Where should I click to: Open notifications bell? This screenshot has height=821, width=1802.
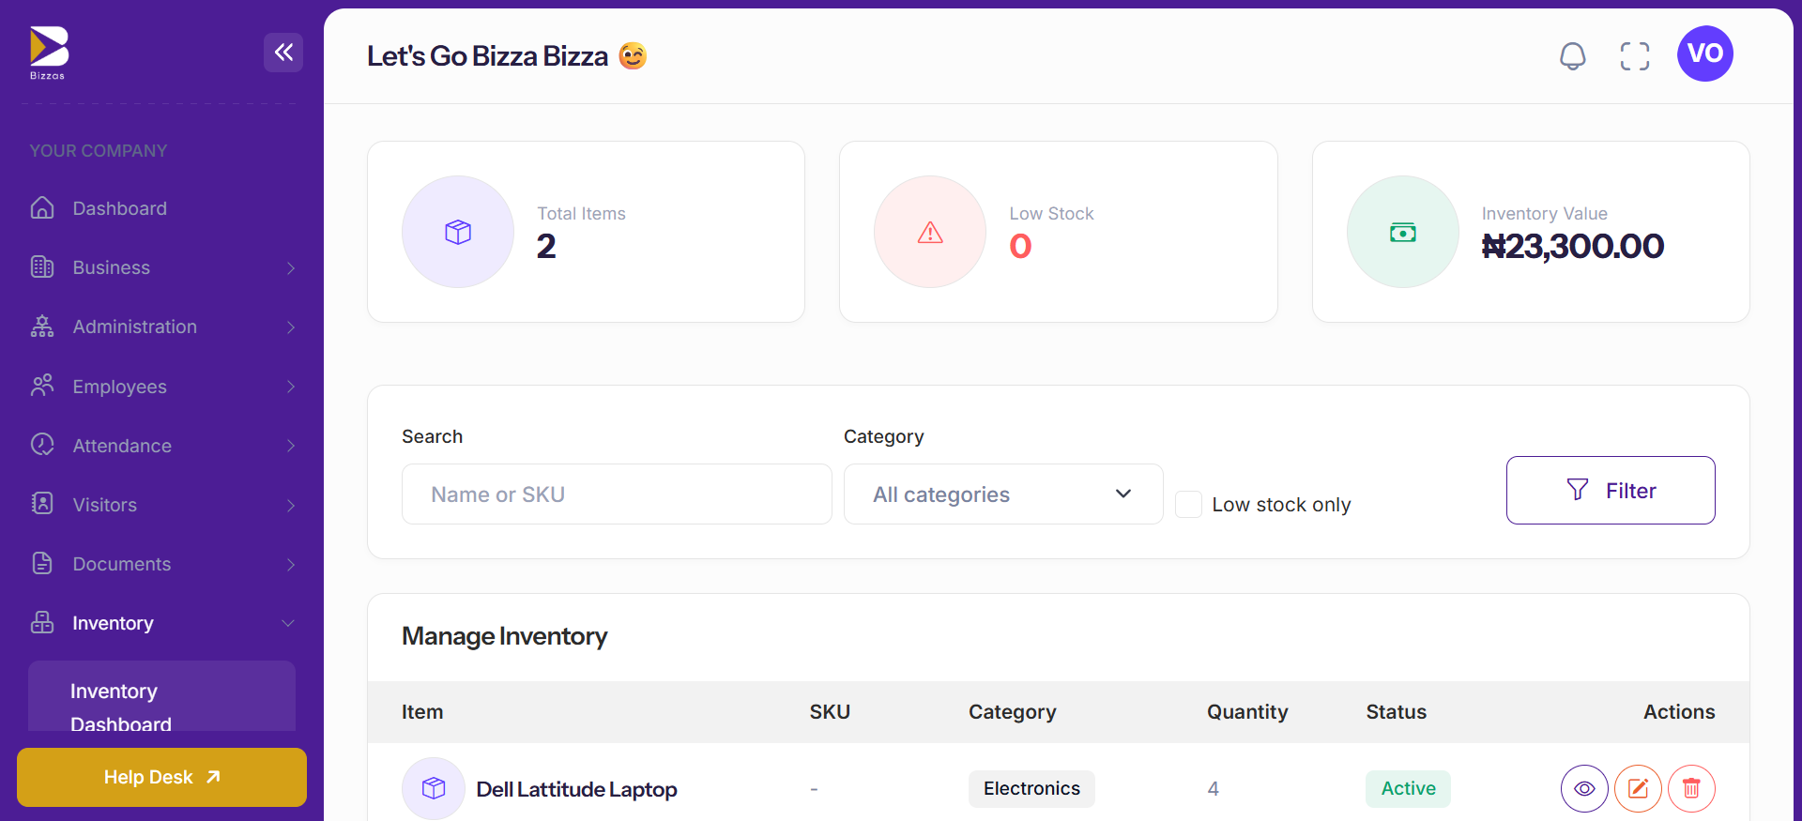pyautogui.click(x=1573, y=55)
